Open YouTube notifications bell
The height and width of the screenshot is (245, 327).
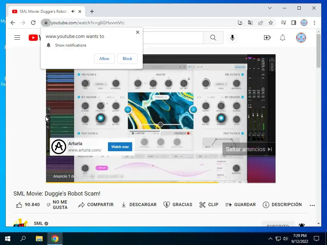(x=283, y=38)
